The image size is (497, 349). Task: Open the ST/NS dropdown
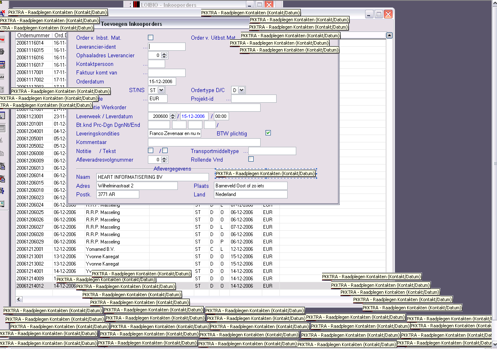(161, 90)
